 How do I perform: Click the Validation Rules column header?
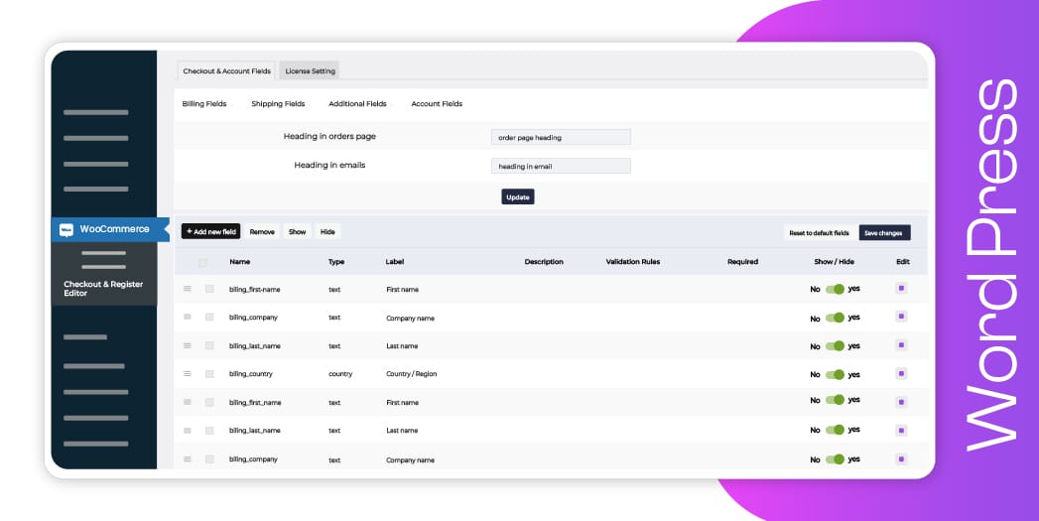click(x=633, y=262)
